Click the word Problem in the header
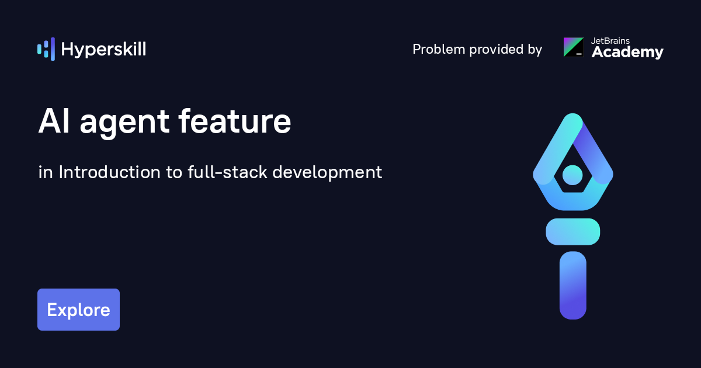The image size is (701, 368). point(436,50)
